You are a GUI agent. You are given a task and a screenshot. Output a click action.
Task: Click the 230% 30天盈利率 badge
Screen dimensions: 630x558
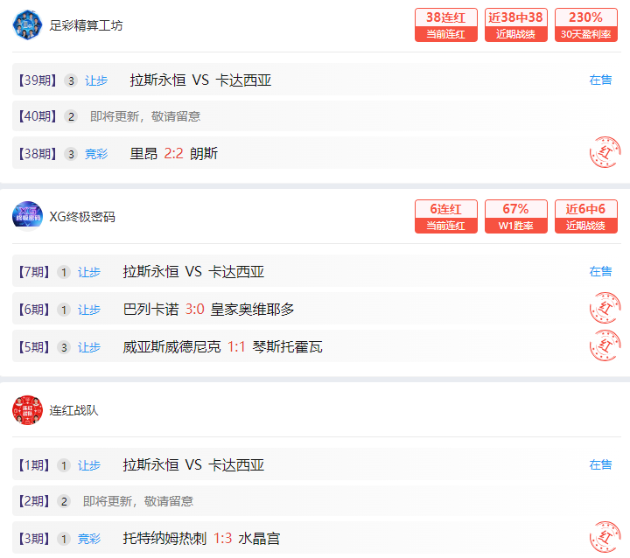[x=585, y=24]
